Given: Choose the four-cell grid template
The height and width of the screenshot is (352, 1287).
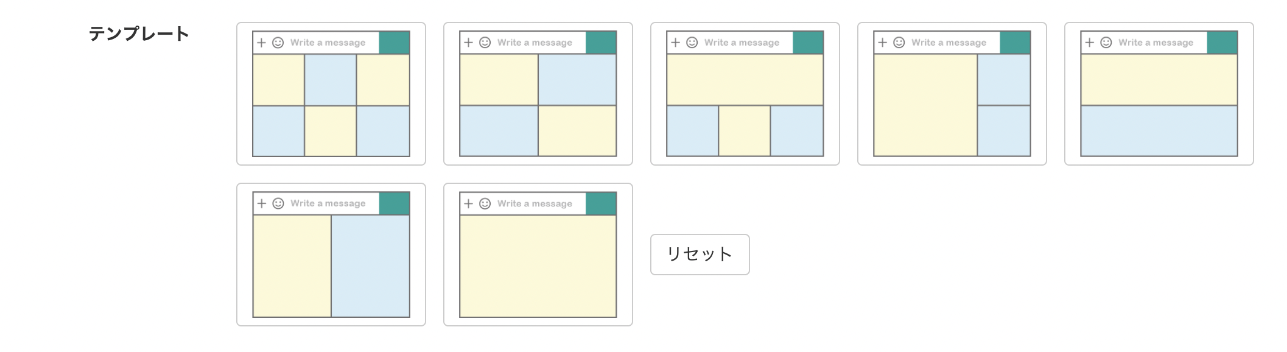Looking at the screenshot, I should (538, 94).
